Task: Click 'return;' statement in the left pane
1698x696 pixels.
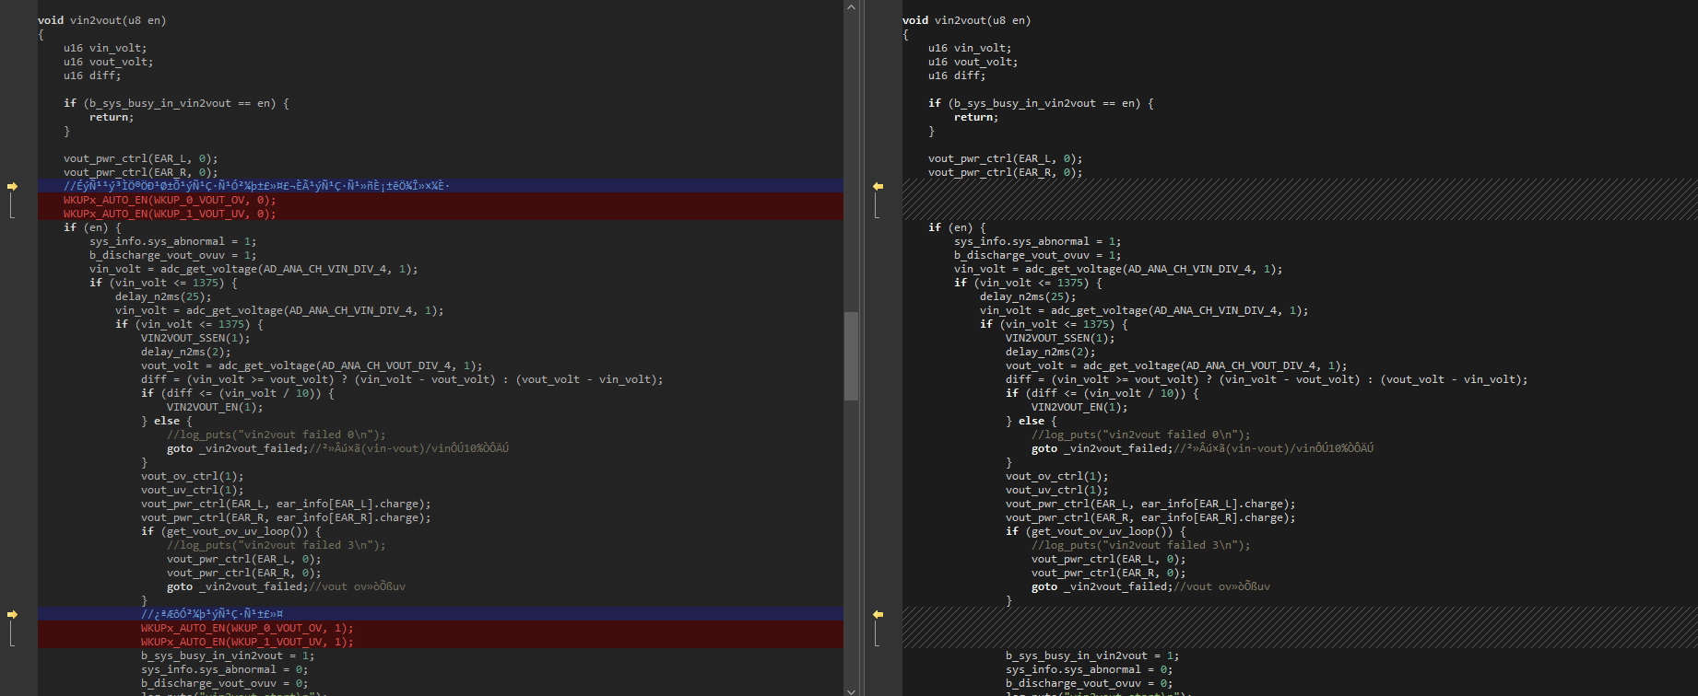Action: (112, 117)
